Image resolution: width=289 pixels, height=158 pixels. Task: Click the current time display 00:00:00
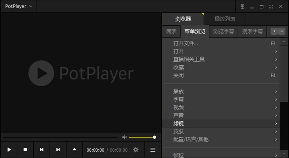pos(95,150)
